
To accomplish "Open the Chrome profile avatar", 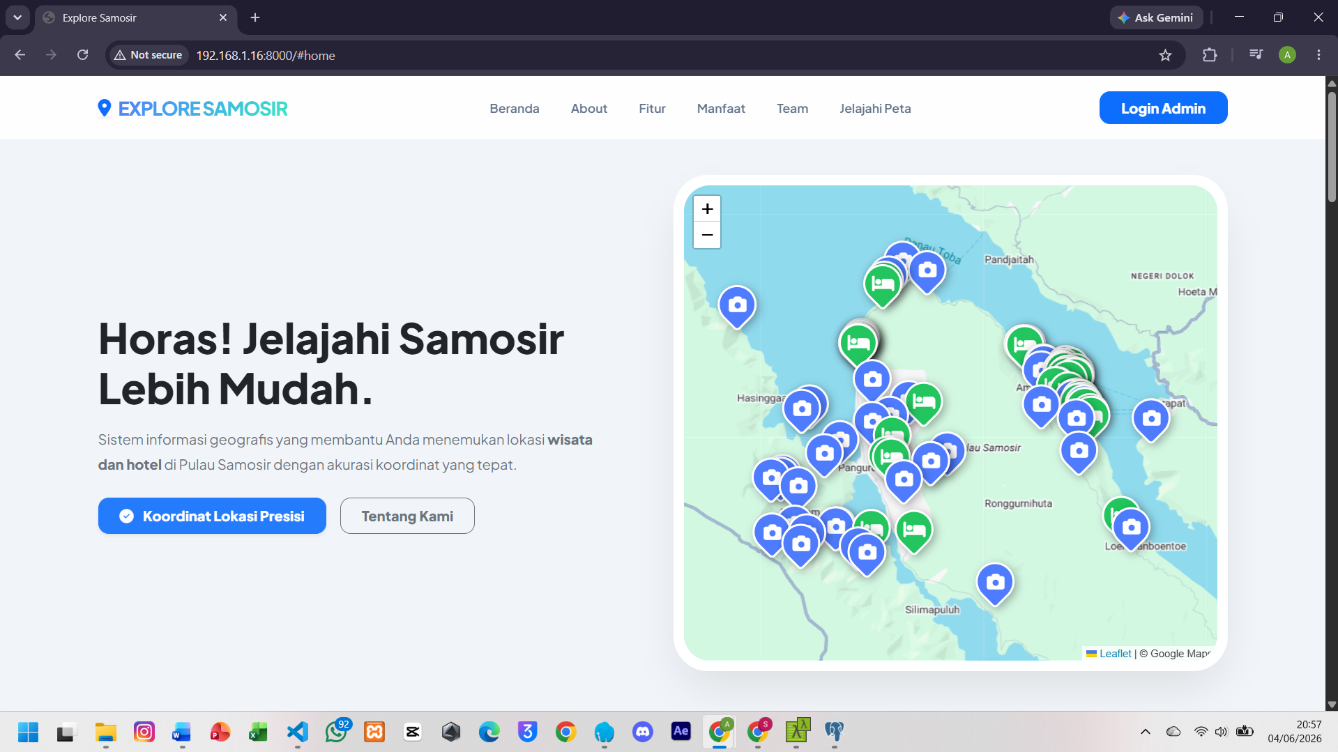I will [1287, 55].
